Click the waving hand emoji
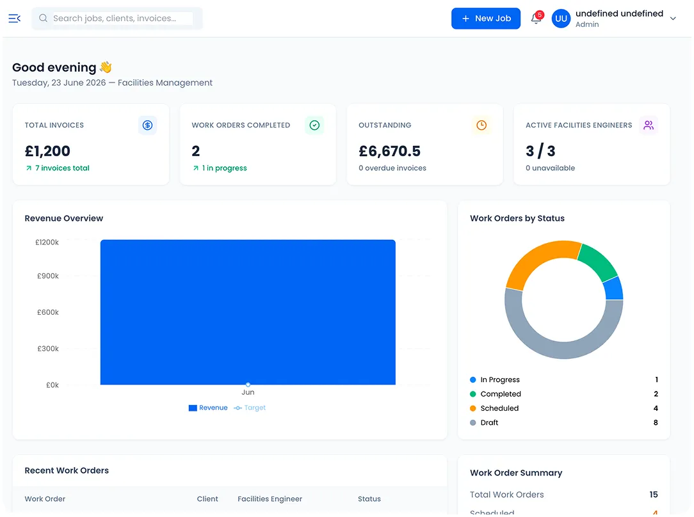Image resolution: width=694 pixels, height=517 pixels. [x=106, y=67]
